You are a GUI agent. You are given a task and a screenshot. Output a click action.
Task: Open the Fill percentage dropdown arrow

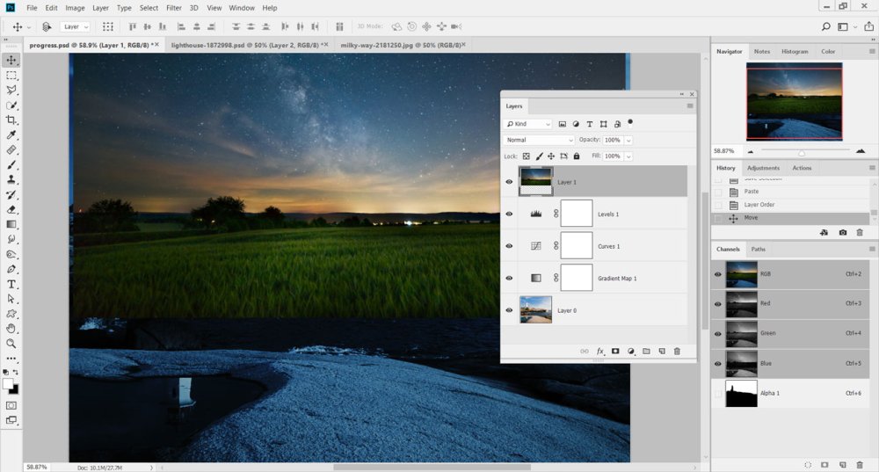(628, 156)
